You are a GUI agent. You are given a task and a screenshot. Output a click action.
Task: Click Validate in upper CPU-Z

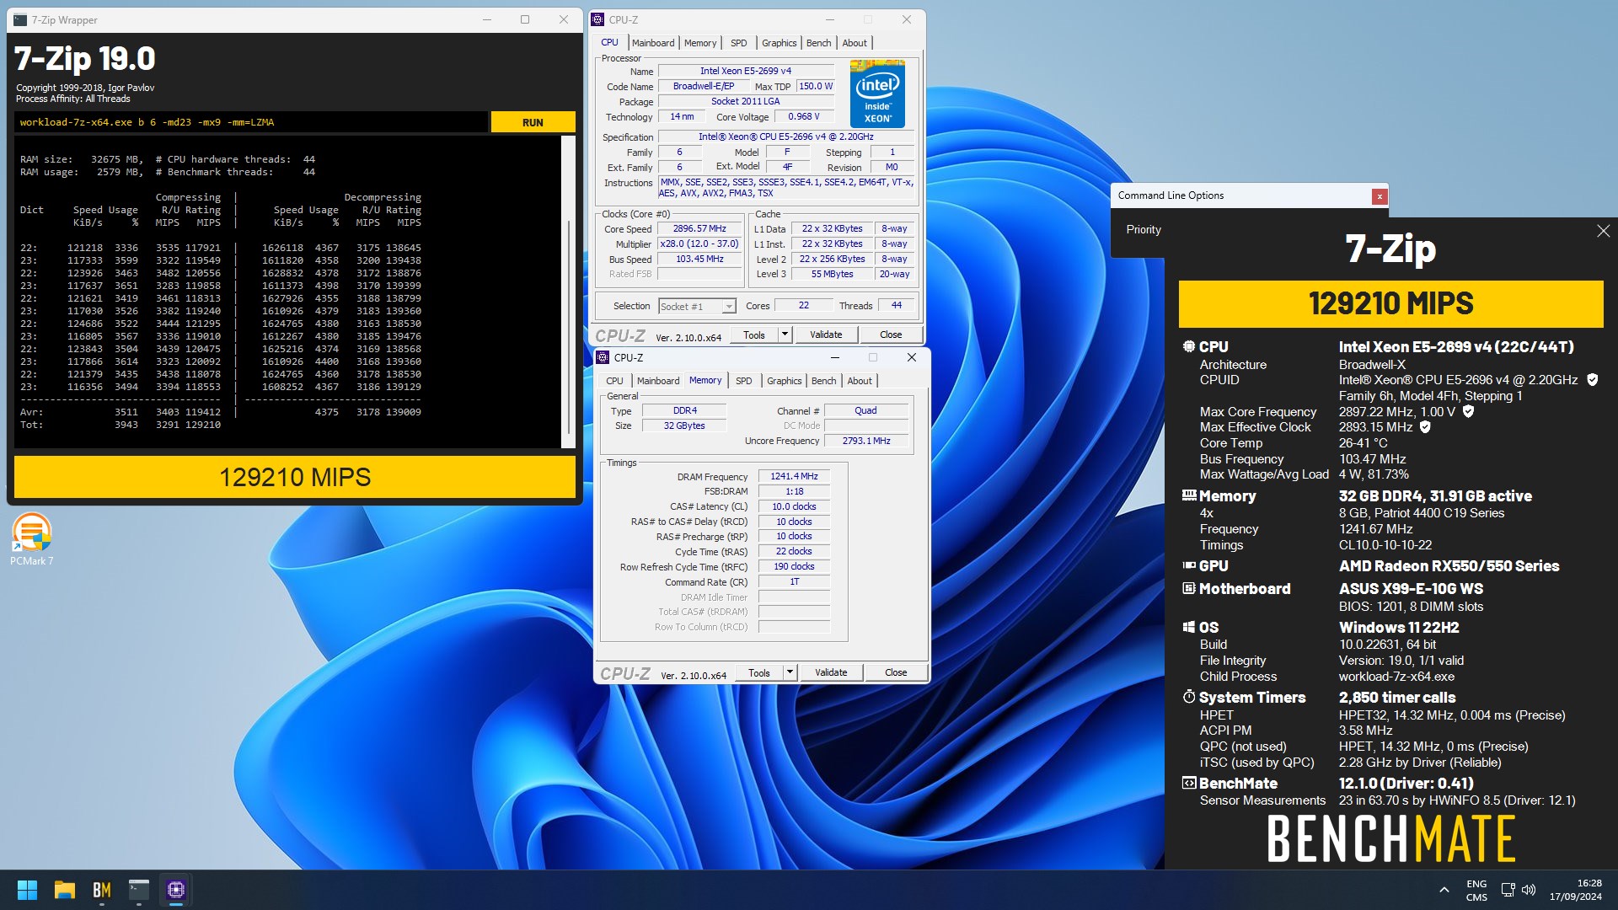(x=826, y=335)
